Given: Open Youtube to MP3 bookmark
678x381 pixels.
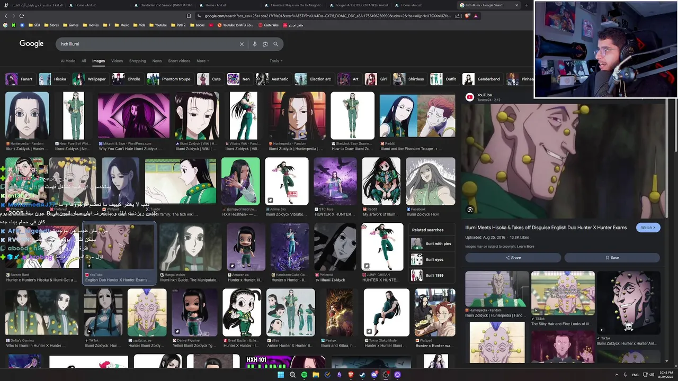Looking at the screenshot, I should [x=235, y=25].
